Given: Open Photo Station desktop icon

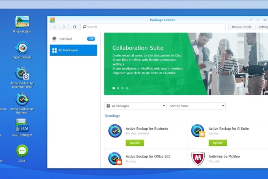Looking at the screenshot, I should click(22, 24).
